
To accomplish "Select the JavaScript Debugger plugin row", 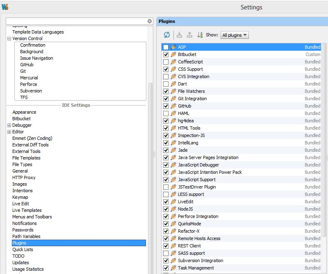I will (x=241, y=165).
